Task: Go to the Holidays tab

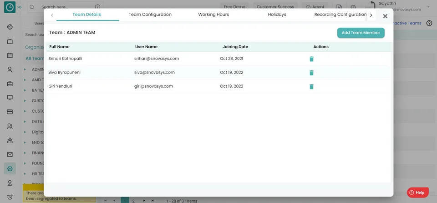Action: point(277,15)
